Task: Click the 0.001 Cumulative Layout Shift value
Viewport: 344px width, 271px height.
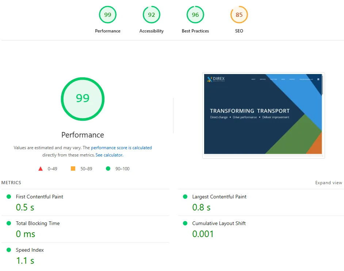Action: [x=203, y=234]
